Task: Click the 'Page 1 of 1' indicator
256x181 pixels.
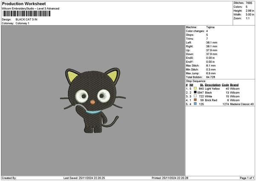Action: click(247, 178)
